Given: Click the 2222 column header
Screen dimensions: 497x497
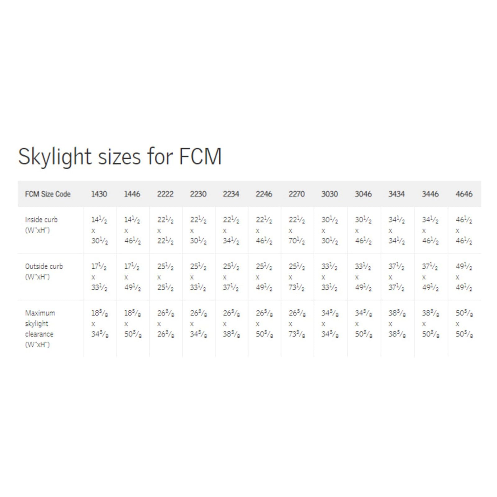Looking at the screenshot, I should point(165,194).
